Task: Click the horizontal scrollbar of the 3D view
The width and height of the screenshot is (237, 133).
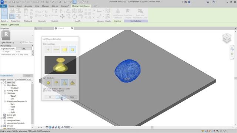Action: pyautogui.click(x=152, y=127)
